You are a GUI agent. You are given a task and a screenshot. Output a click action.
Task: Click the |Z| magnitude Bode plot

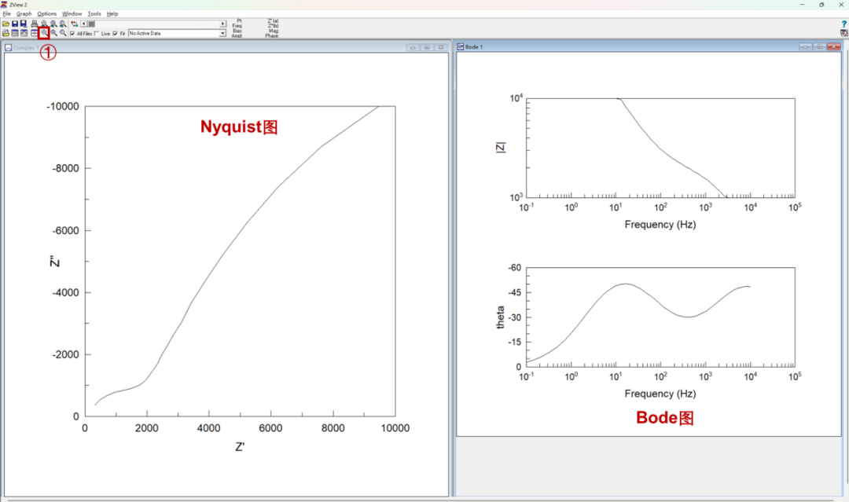click(x=660, y=148)
